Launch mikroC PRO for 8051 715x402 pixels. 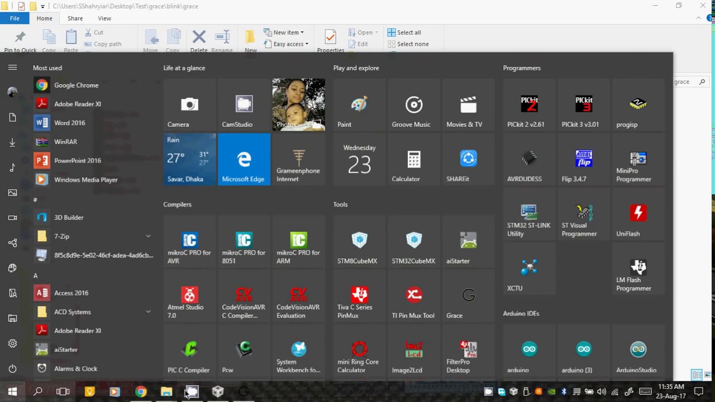[x=244, y=241]
